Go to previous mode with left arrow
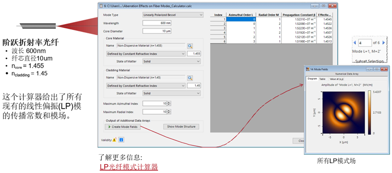 355,43
